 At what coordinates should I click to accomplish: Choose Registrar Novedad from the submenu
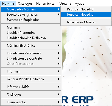point(86,9)
